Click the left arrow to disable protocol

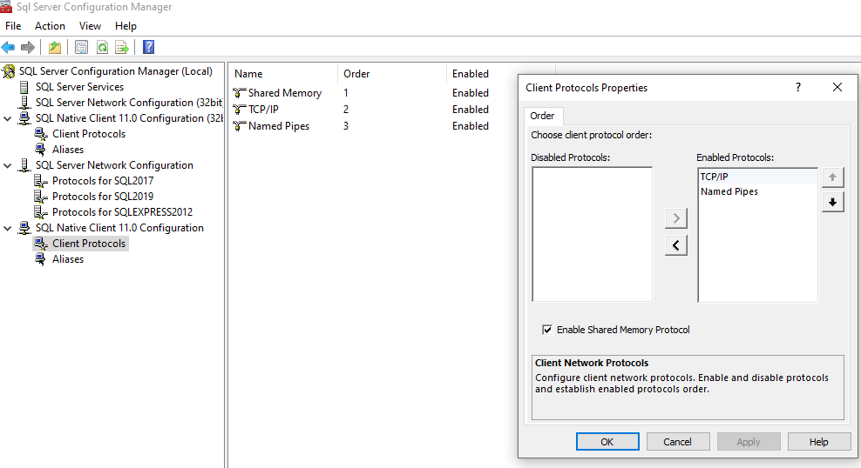[676, 245]
